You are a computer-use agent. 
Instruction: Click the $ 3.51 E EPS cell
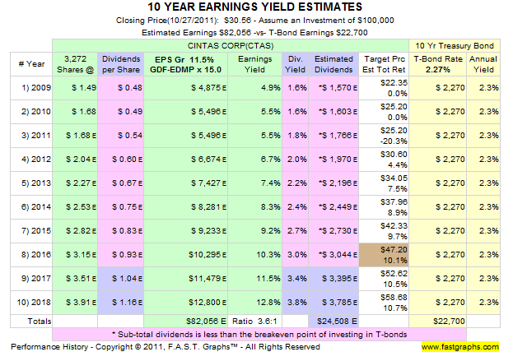coord(75,279)
